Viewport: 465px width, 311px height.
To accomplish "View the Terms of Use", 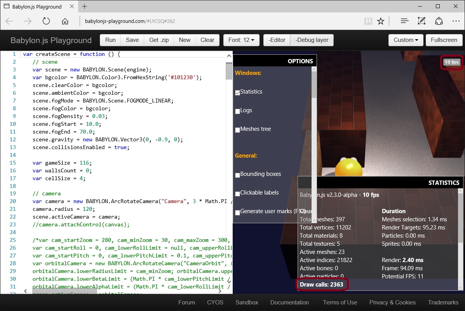I will point(340,302).
